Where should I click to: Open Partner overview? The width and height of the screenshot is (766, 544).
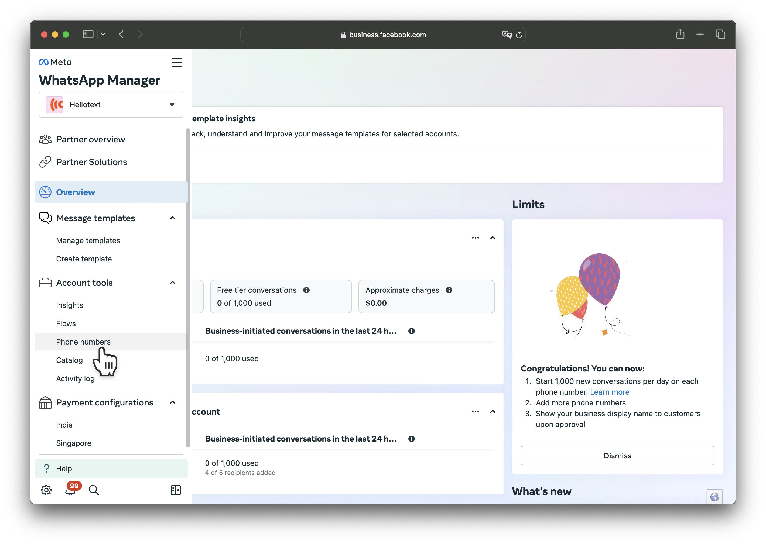point(90,139)
